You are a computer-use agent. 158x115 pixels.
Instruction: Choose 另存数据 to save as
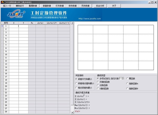click(x=85, y=6)
